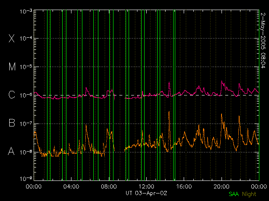Viewport: 269px width, 201px height.
Task: Click the pink curve peak at 20:00
Action: [222, 81]
